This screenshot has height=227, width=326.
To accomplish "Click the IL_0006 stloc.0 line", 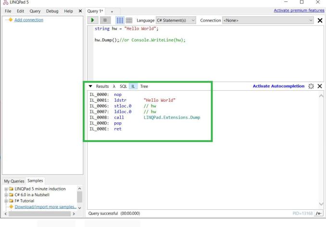I will [x=123, y=106].
